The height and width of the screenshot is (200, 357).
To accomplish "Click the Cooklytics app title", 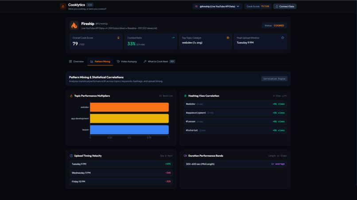I will 77,5.
